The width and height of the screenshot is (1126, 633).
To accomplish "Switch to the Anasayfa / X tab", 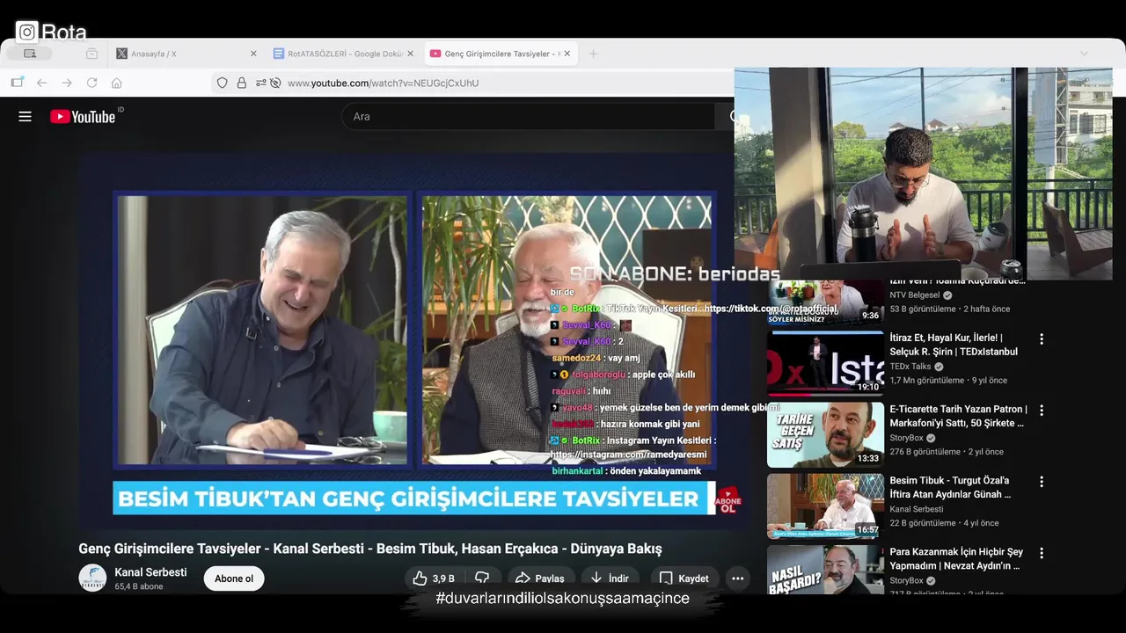I will click(186, 54).
